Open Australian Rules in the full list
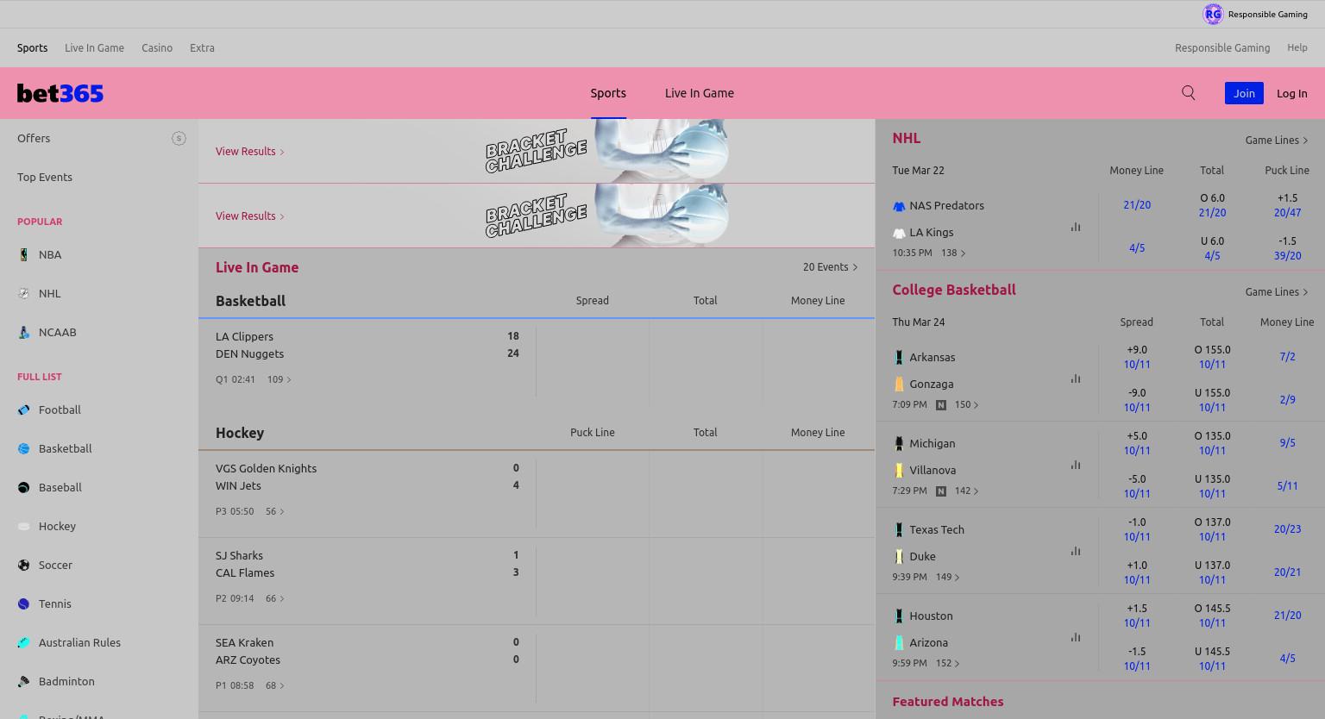Screen dimensions: 1325x719 click(x=79, y=642)
